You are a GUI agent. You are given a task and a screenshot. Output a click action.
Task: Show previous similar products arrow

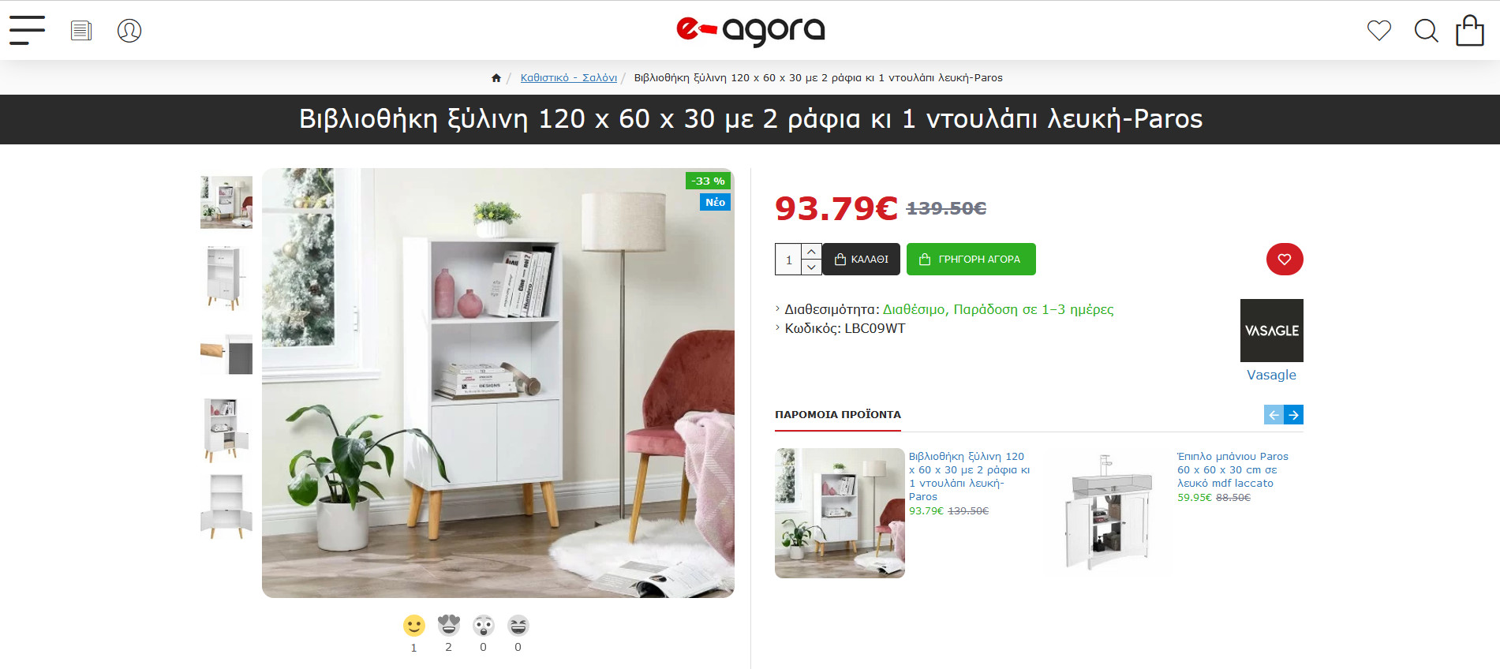(1274, 414)
